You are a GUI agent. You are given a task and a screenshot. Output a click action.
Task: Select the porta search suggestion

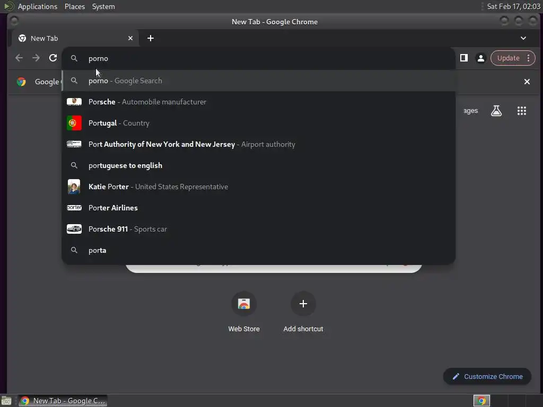(x=258, y=250)
